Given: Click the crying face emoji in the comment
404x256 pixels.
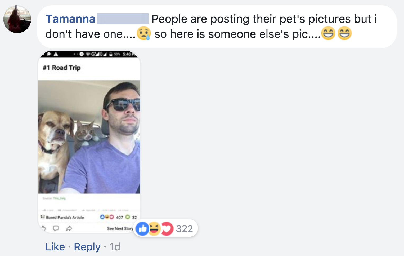Looking at the screenshot, I should coord(144,34).
